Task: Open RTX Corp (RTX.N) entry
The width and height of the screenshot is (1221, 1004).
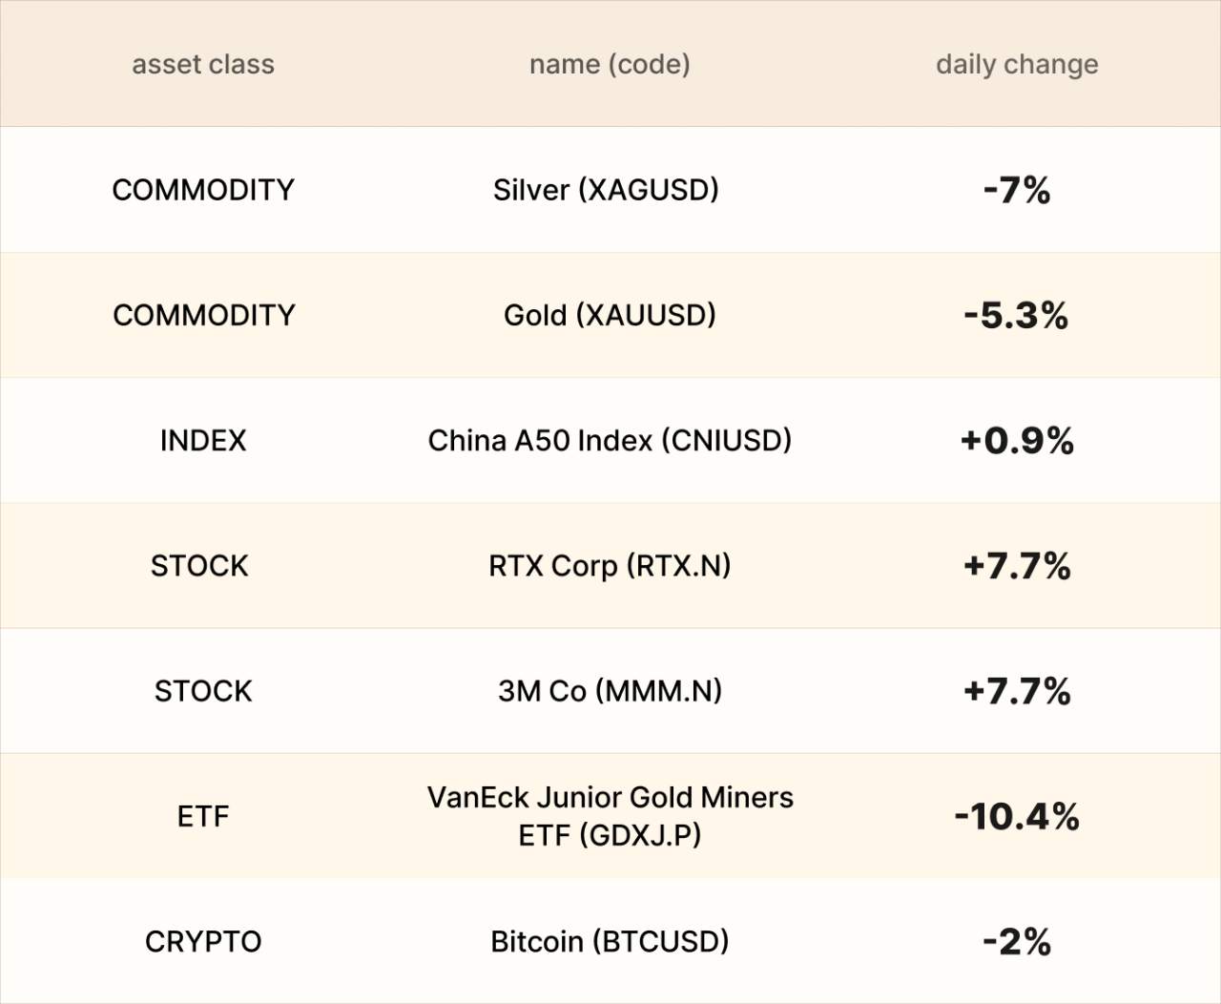Action: (610, 566)
